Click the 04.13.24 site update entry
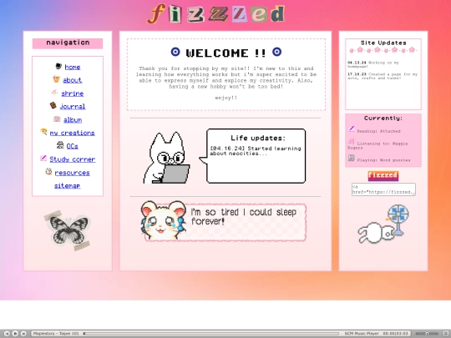The width and height of the screenshot is (451, 338). [x=373, y=64]
